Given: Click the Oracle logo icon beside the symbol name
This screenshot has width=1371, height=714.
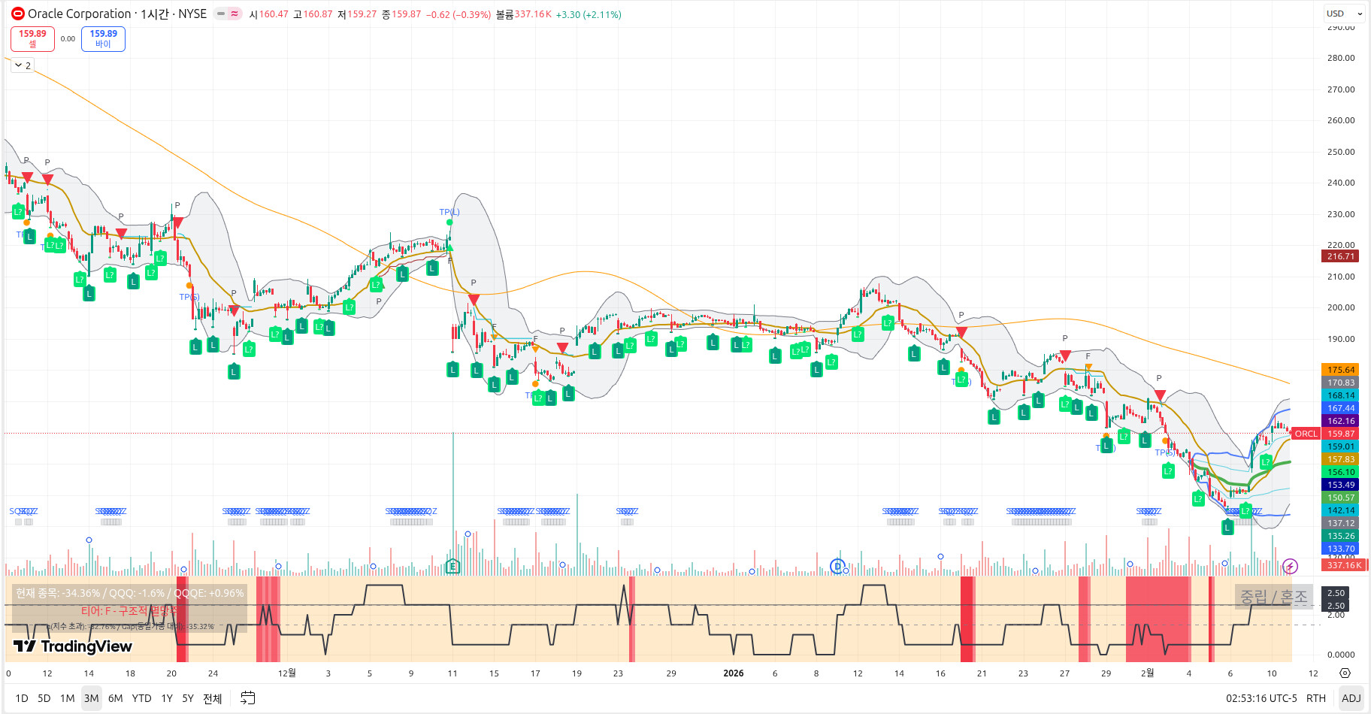Looking at the screenshot, I should click(x=17, y=14).
